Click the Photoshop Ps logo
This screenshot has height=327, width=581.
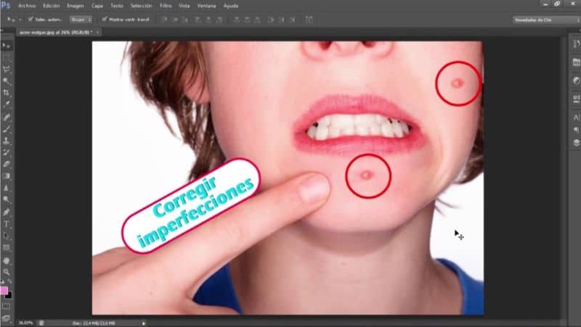tap(6, 5)
